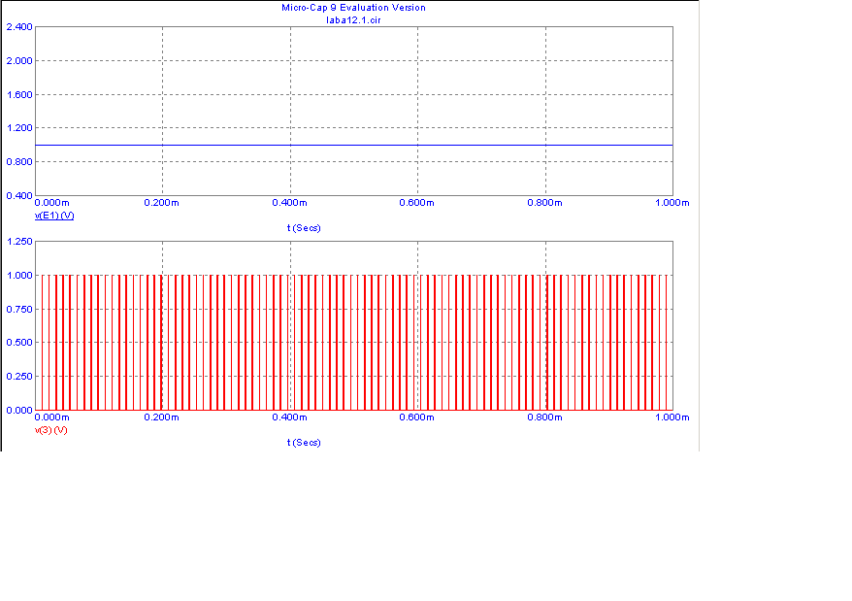852x601 pixels.
Task: Click the 0.800 label on upper plot axis
Action: tap(19, 161)
